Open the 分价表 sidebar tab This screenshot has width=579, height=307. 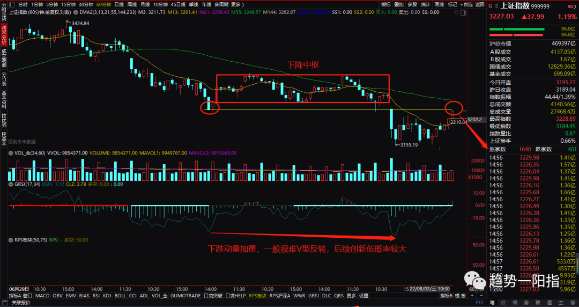pyautogui.click(x=4, y=79)
